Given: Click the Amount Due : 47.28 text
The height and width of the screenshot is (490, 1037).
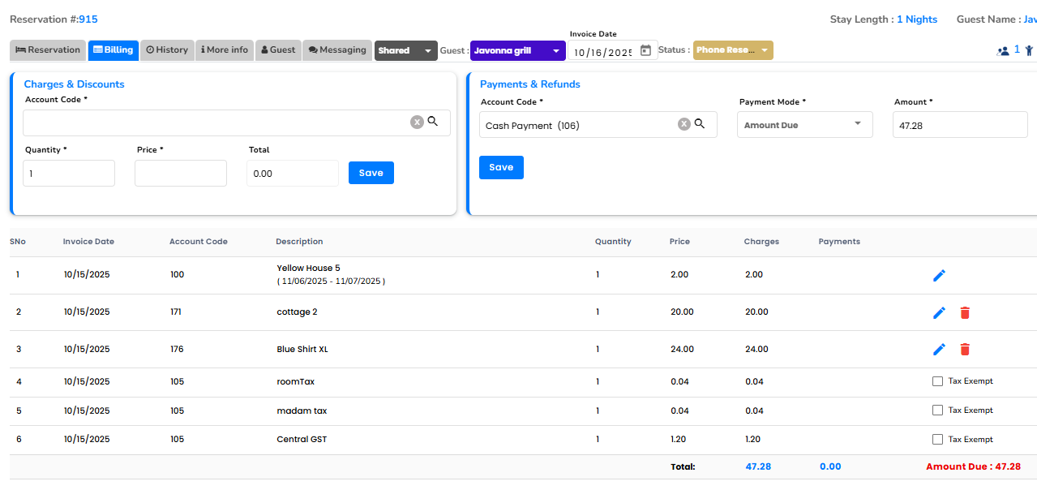Looking at the screenshot, I should click(973, 466).
